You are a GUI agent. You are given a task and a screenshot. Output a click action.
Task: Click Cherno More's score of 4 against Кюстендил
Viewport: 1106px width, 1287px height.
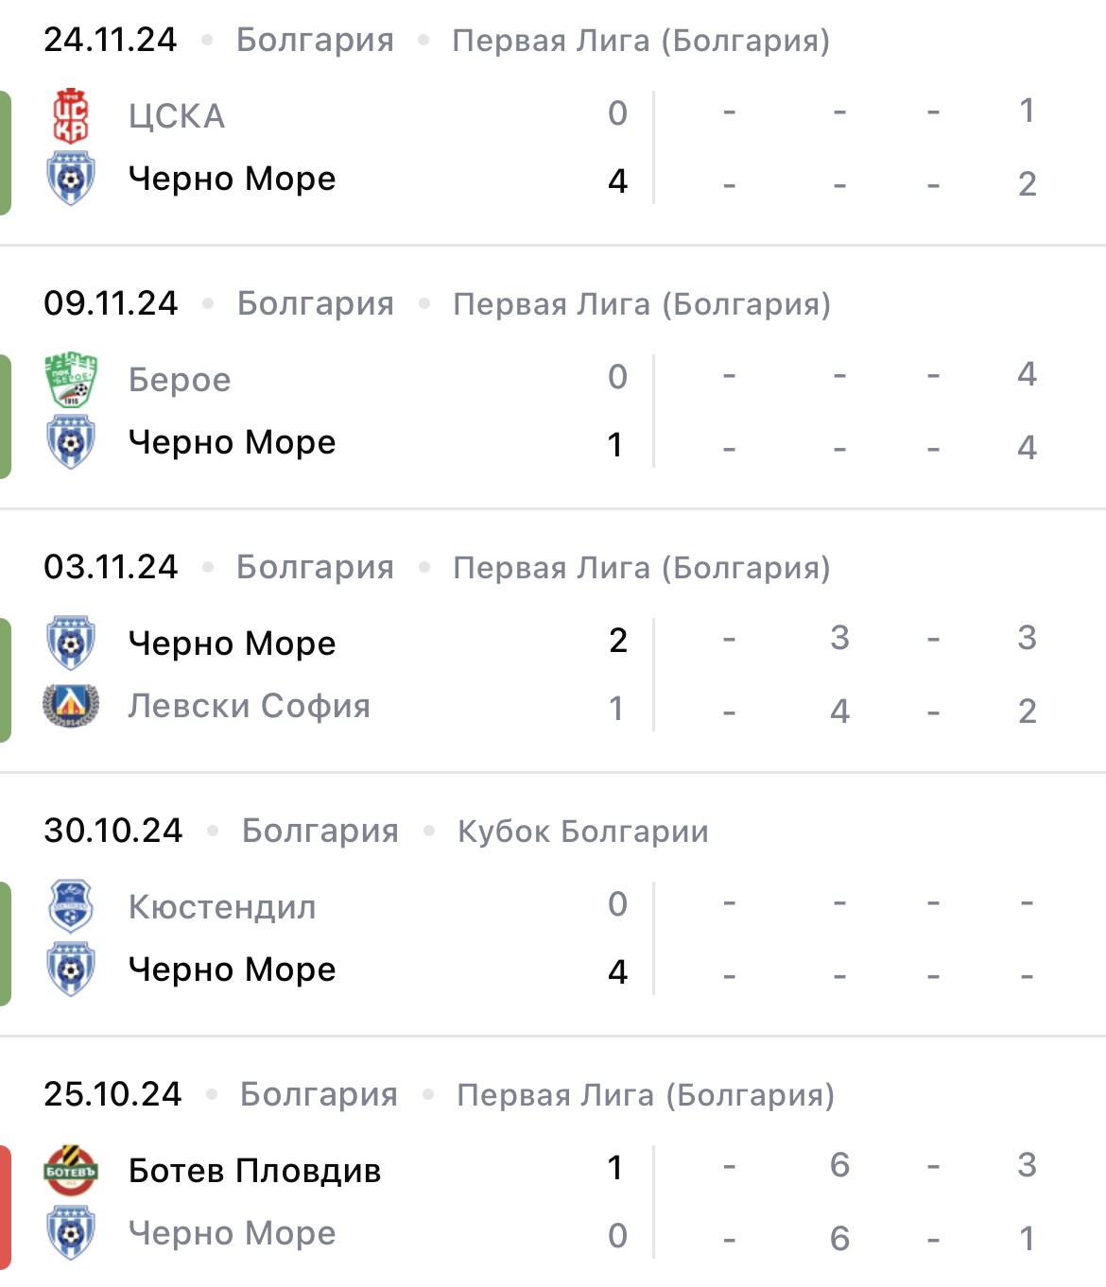point(617,971)
